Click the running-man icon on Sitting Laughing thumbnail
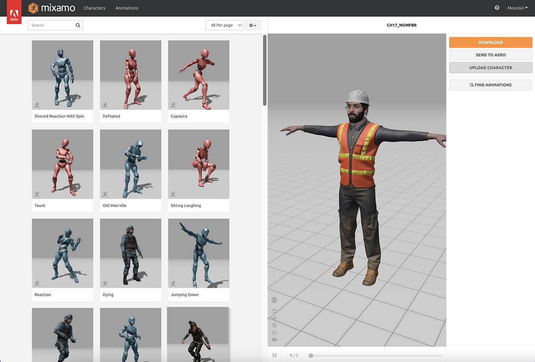 [173, 194]
